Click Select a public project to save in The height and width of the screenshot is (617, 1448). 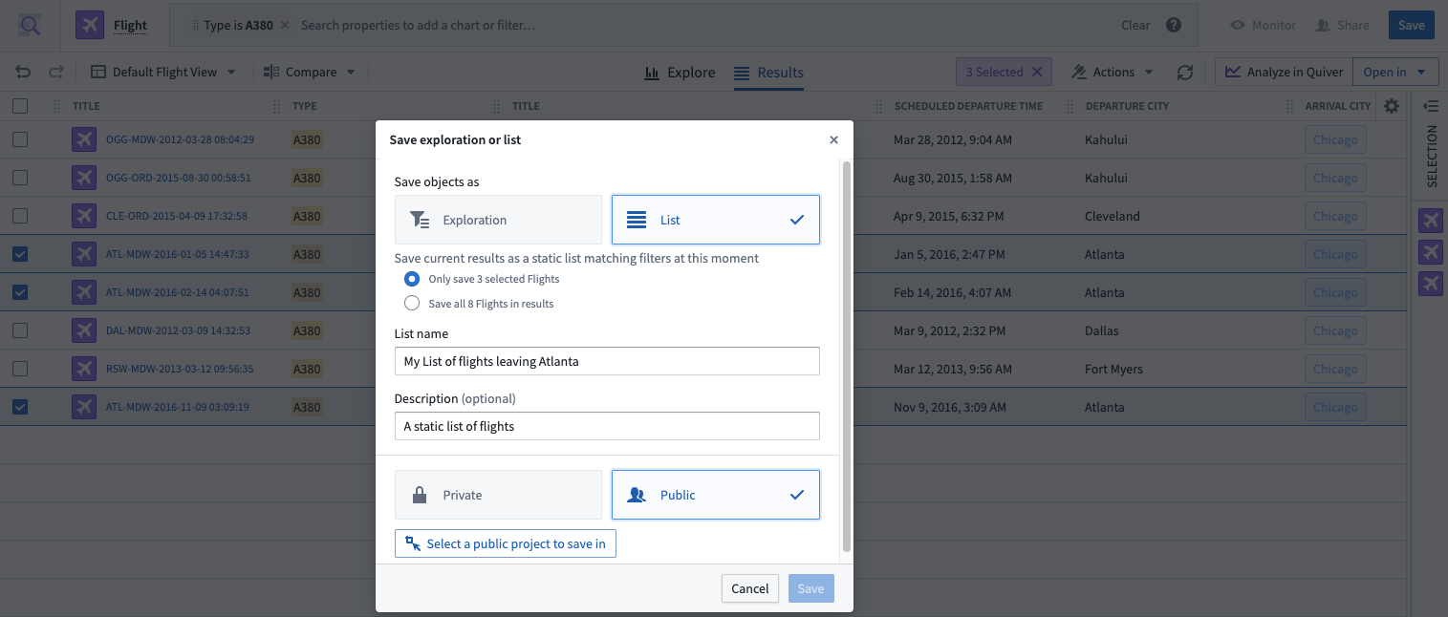coord(506,543)
